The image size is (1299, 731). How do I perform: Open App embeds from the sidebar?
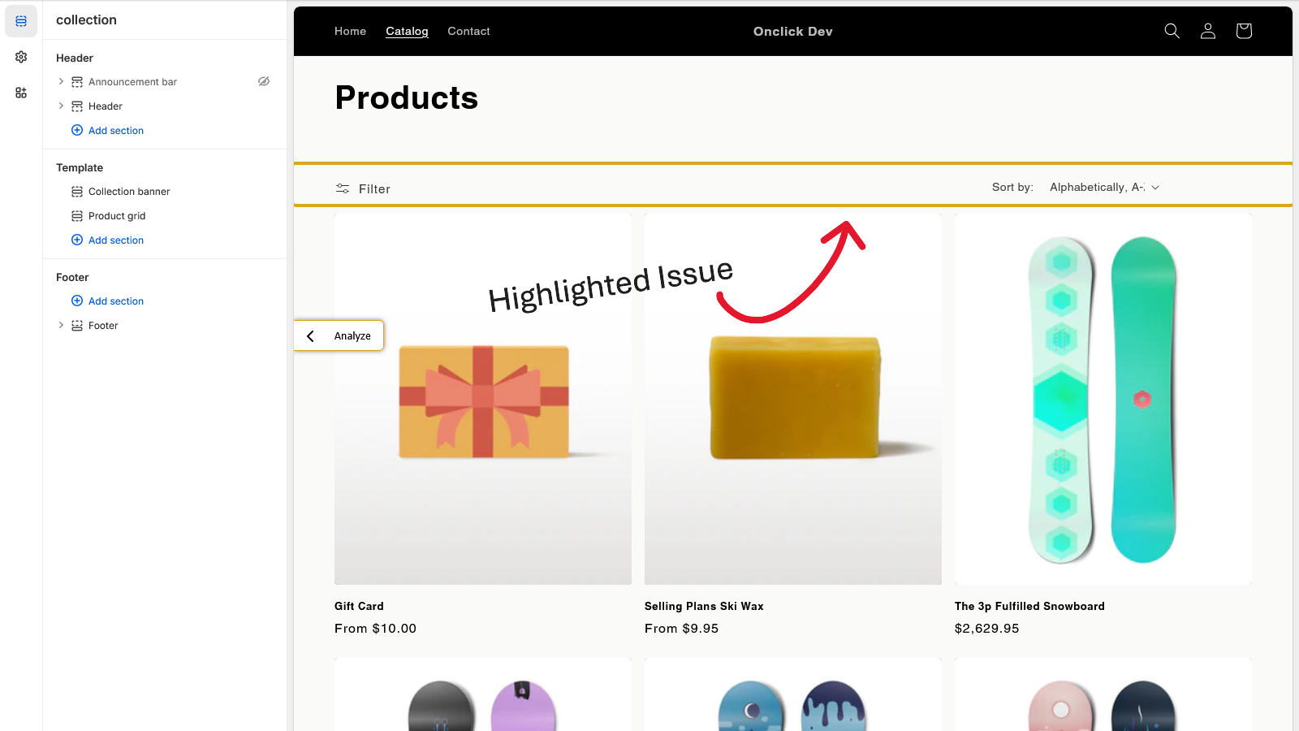pyautogui.click(x=20, y=92)
